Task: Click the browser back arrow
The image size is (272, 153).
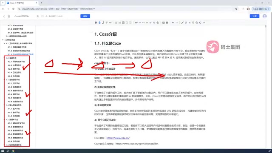Action: [x=3, y=9]
